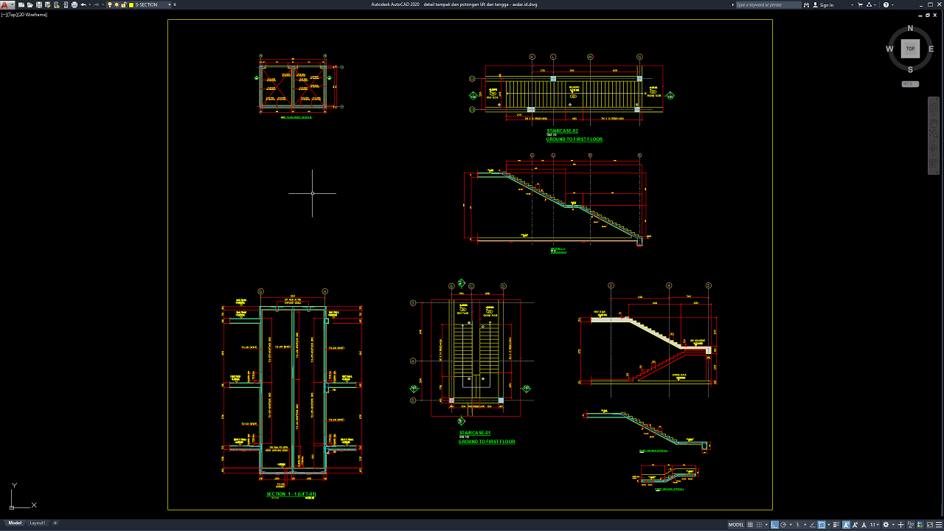
Task: Open the AutoCAD application menu
Action: [5, 4]
